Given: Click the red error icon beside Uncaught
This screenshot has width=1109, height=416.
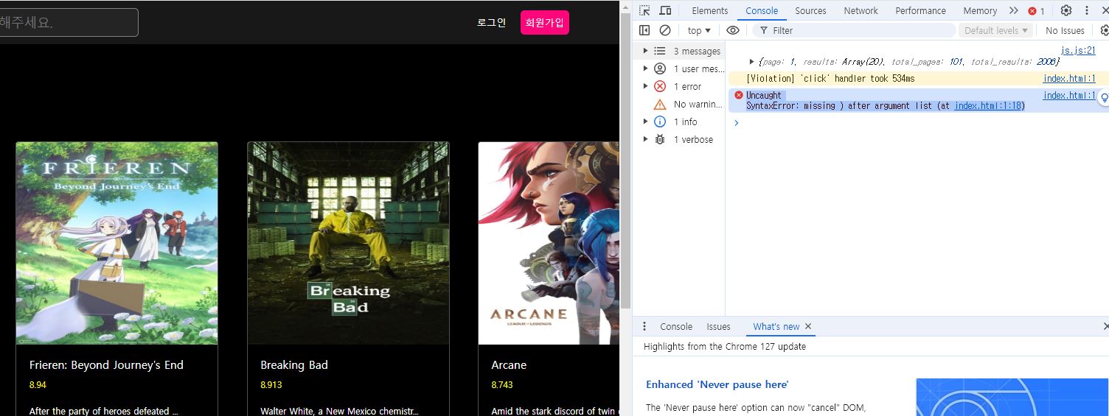Looking at the screenshot, I should (739, 95).
